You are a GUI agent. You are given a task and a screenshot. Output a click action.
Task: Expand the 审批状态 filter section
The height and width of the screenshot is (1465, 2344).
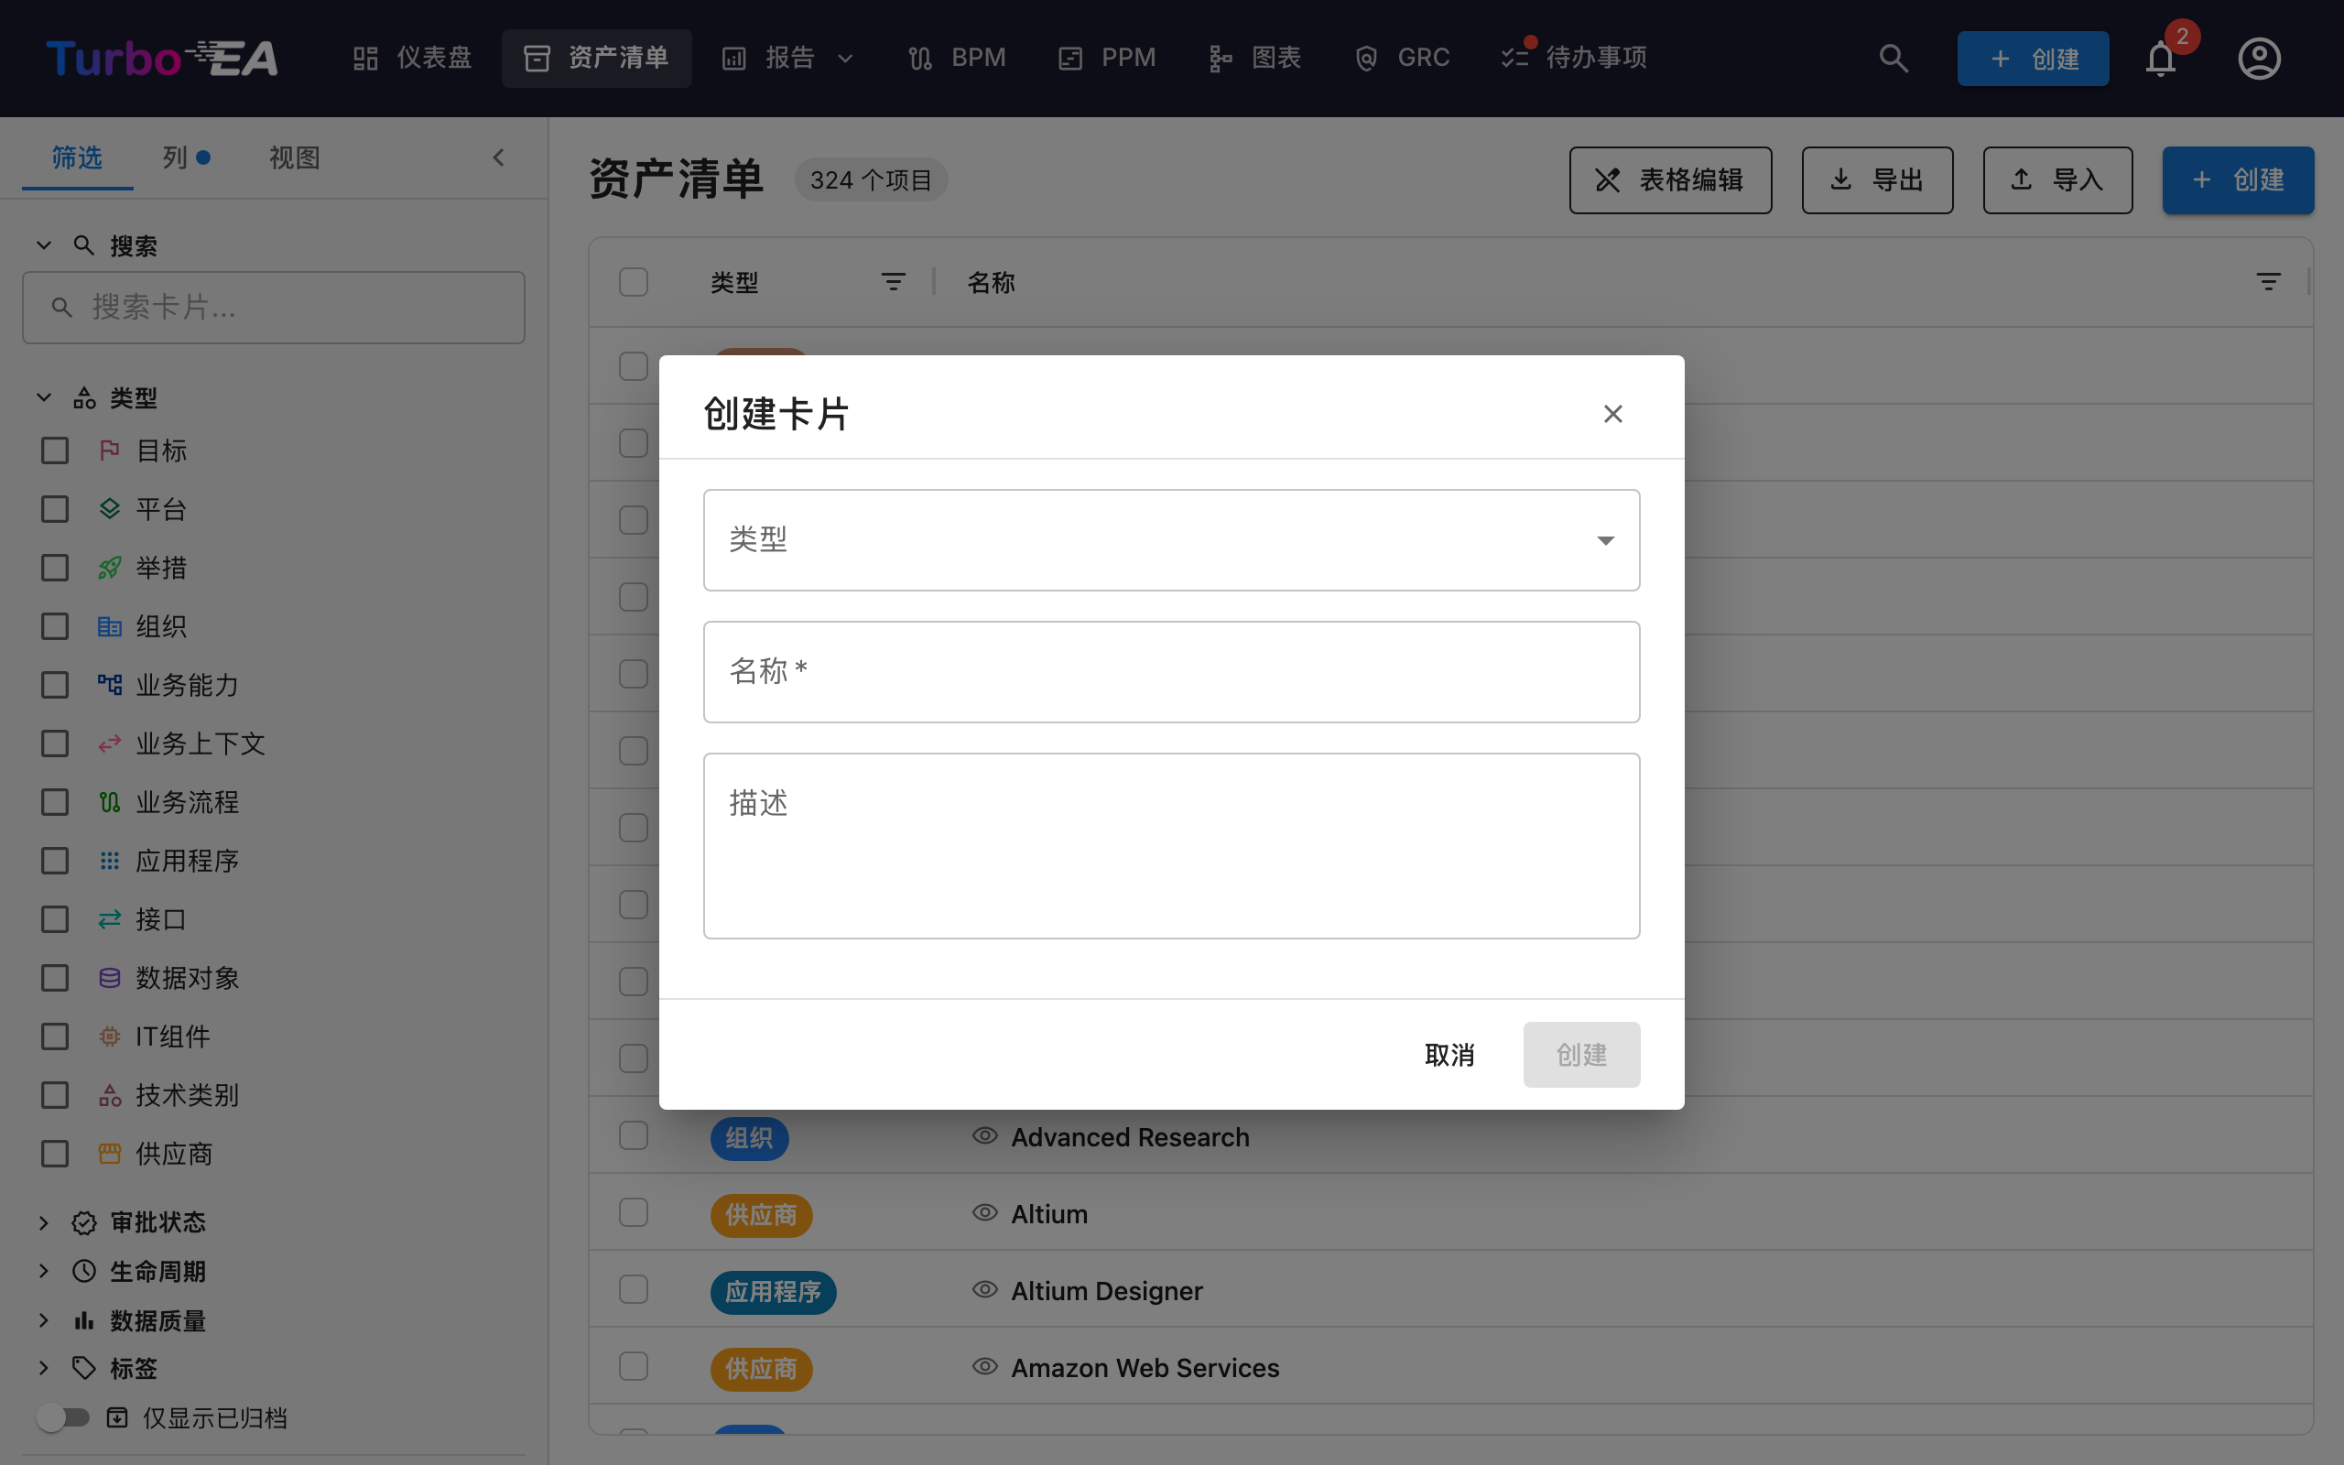(x=44, y=1221)
